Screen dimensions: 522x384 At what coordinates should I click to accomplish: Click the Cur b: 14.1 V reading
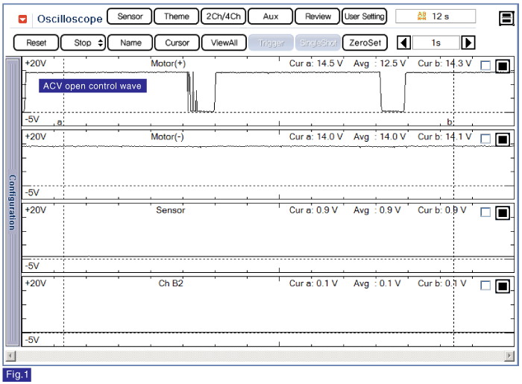444,136
